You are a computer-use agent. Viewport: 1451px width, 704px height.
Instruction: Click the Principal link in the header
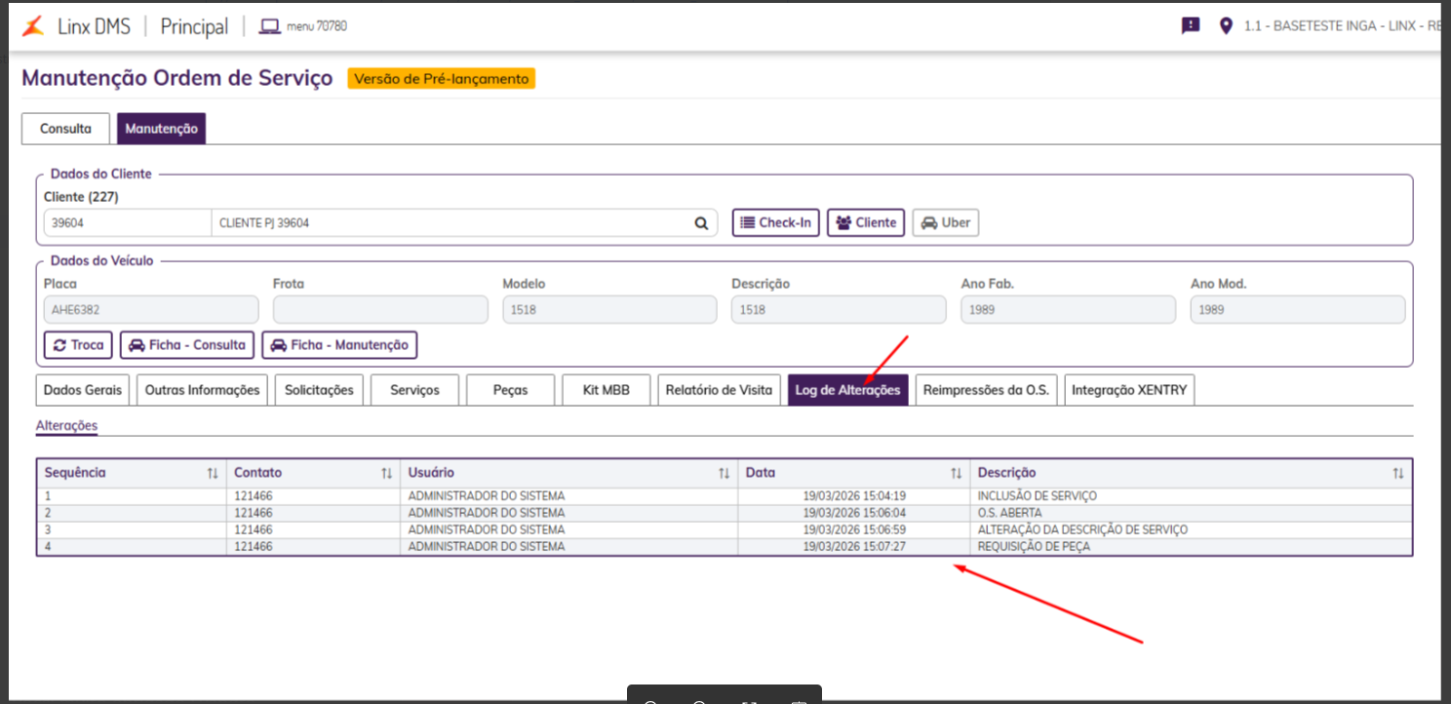click(195, 26)
